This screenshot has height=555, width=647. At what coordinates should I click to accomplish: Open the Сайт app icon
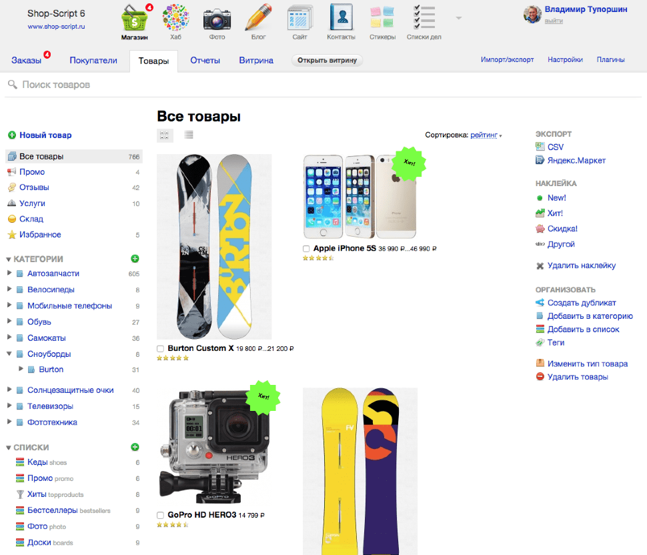(300, 18)
